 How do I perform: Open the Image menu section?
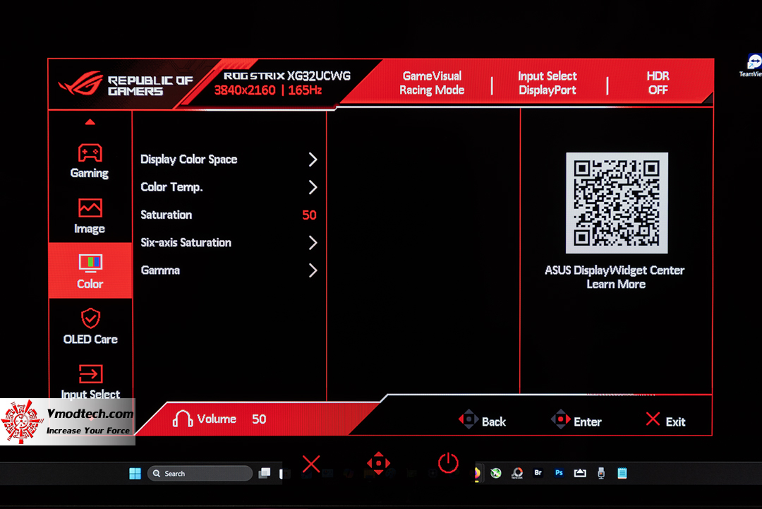[x=90, y=216]
